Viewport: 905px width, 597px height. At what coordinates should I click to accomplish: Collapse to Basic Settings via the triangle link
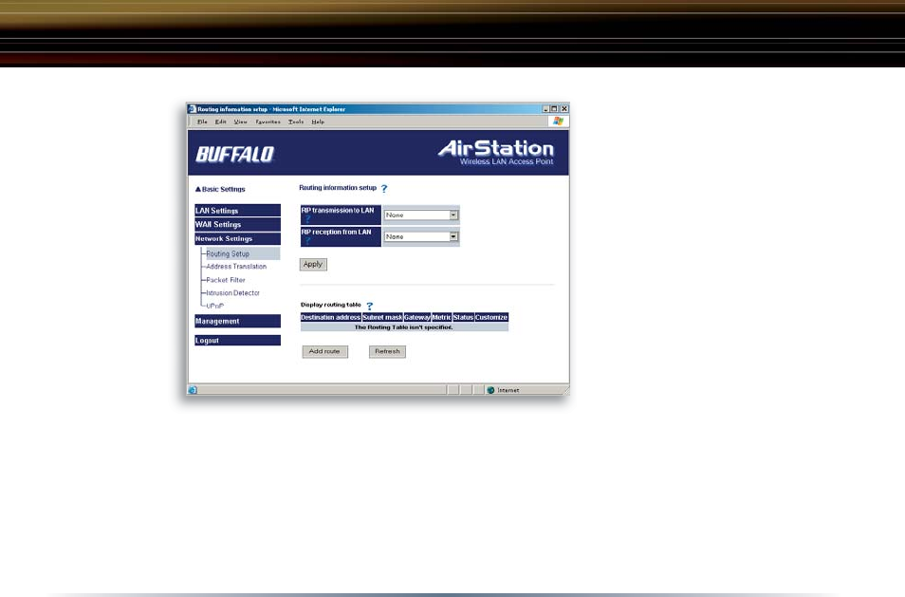click(220, 190)
